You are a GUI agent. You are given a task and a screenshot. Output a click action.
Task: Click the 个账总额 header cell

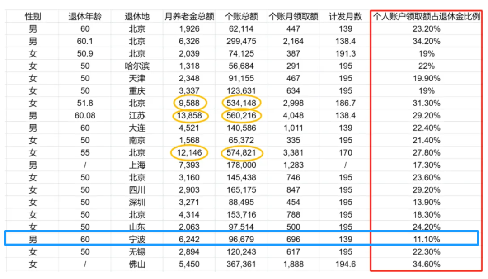pyautogui.click(x=241, y=17)
